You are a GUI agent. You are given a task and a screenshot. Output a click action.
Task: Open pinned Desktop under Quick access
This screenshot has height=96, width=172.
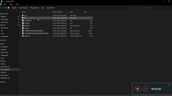[x=3, y=17]
